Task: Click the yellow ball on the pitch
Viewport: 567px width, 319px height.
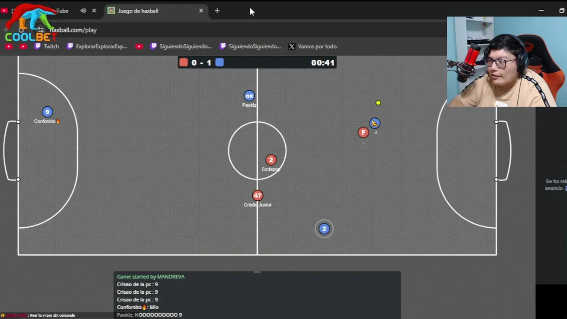Action: tap(378, 103)
